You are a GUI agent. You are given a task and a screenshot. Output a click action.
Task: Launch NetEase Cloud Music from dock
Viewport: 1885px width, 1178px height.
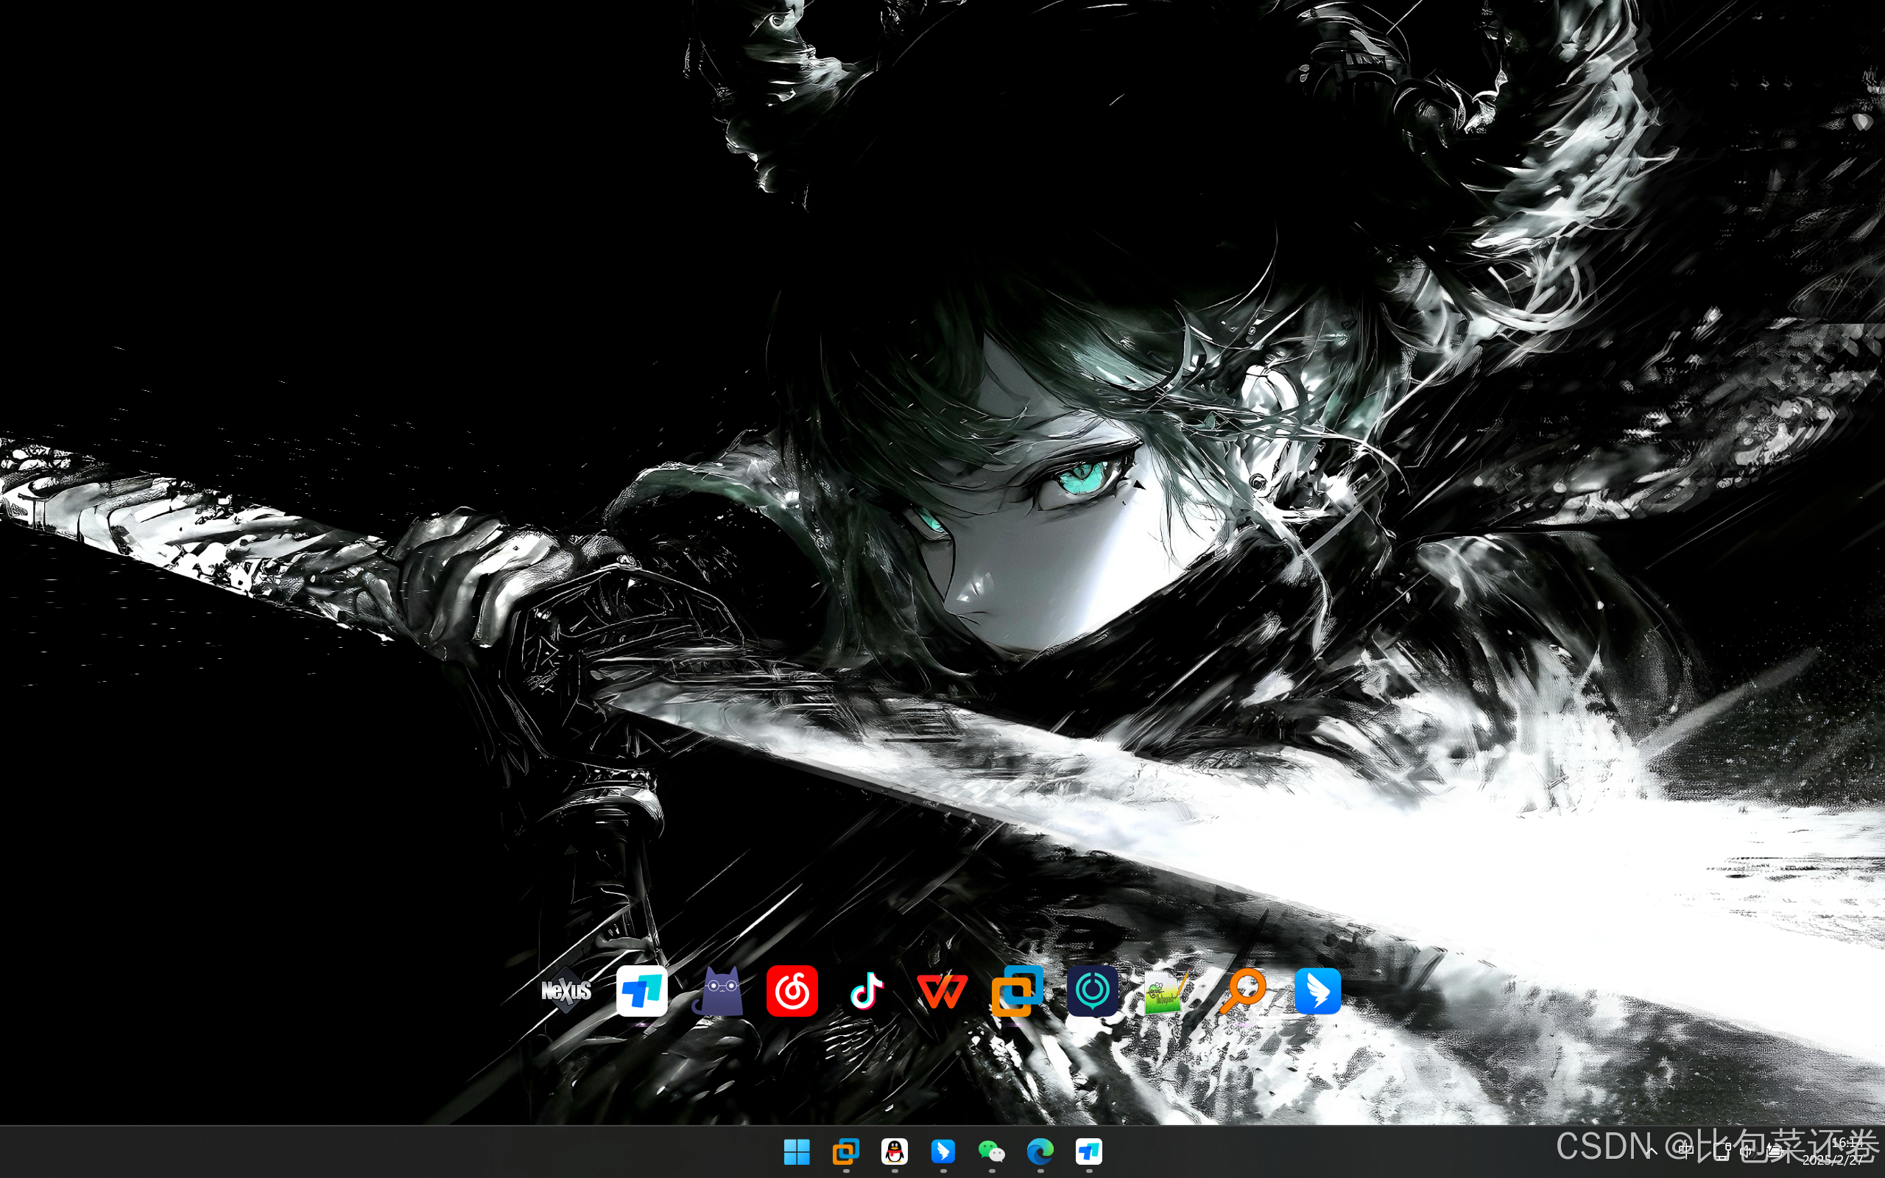(792, 991)
